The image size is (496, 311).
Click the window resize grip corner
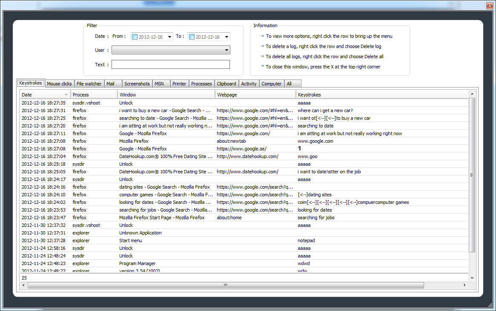coord(490,305)
